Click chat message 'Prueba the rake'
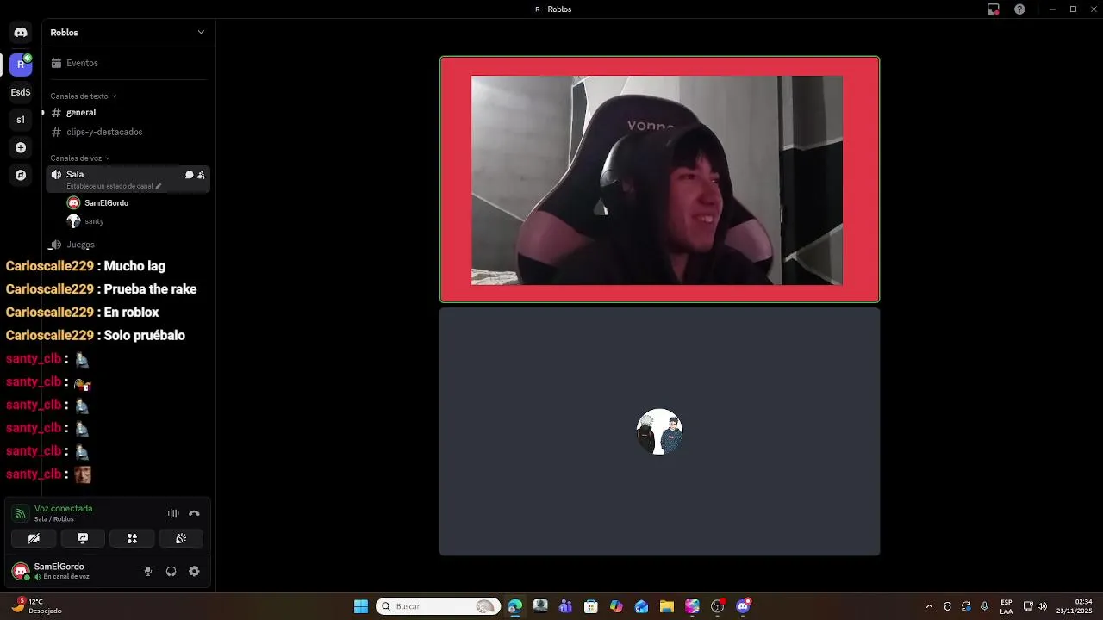The image size is (1103, 620). point(150,289)
